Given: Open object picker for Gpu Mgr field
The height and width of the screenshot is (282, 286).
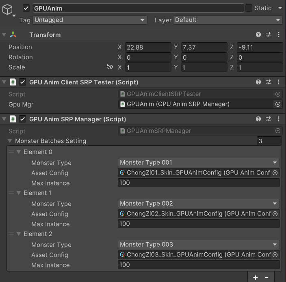Looking at the screenshot, I should click(278, 104).
